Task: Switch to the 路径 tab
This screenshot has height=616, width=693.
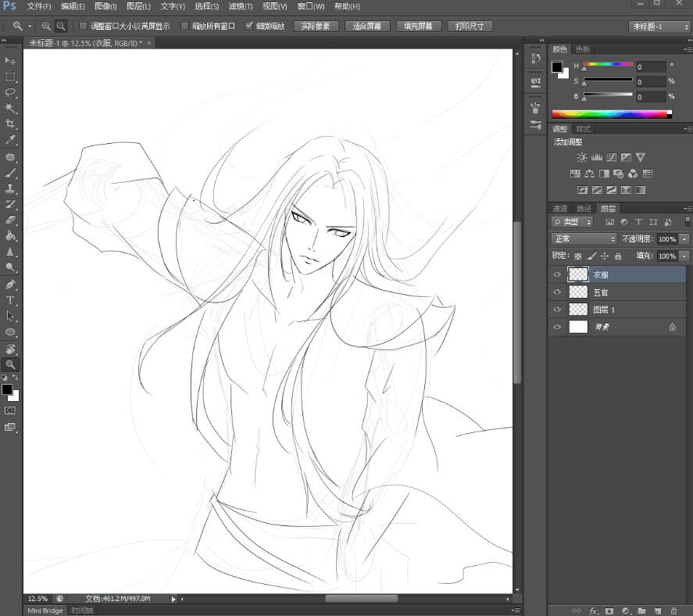Action: point(584,208)
